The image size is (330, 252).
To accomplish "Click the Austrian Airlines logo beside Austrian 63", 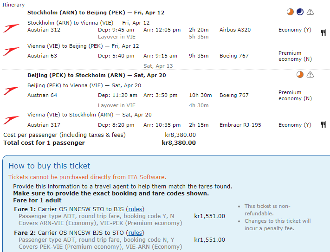I will pyautogui.click(x=11, y=55).
